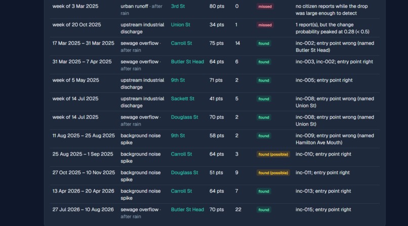Select the 'week of 20 Oct 2025' date cell
The width and height of the screenshot is (408, 226).
point(76,25)
